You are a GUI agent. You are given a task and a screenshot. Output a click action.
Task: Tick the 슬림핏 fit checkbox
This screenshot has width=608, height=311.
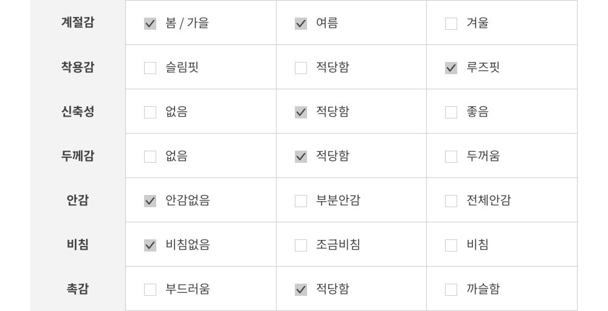(x=150, y=68)
